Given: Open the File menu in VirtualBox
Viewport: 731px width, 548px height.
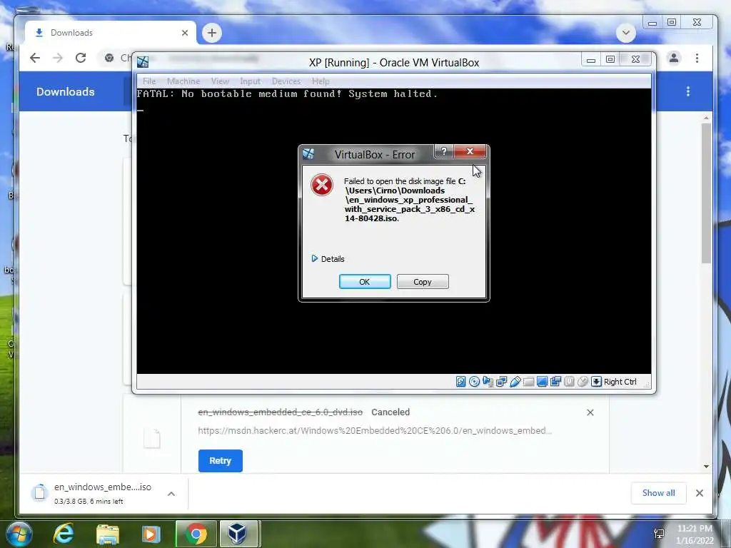Looking at the screenshot, I should coord(149,81).
